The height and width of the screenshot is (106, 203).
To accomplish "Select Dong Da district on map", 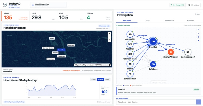I will (55, 53).
